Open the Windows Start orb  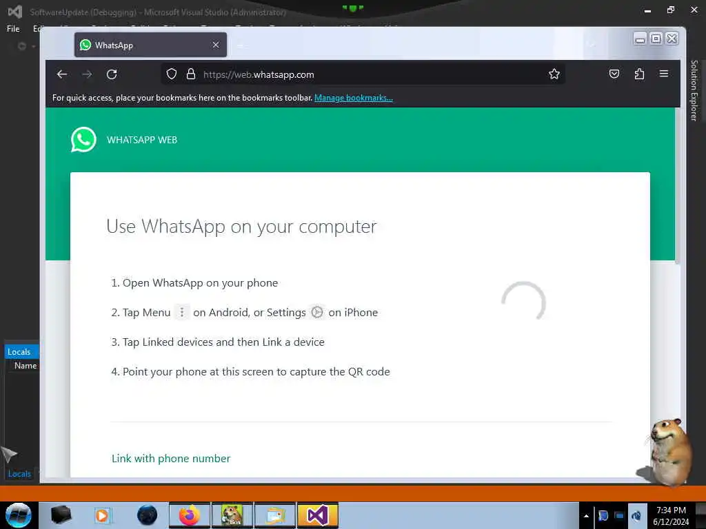click(19, 515)
